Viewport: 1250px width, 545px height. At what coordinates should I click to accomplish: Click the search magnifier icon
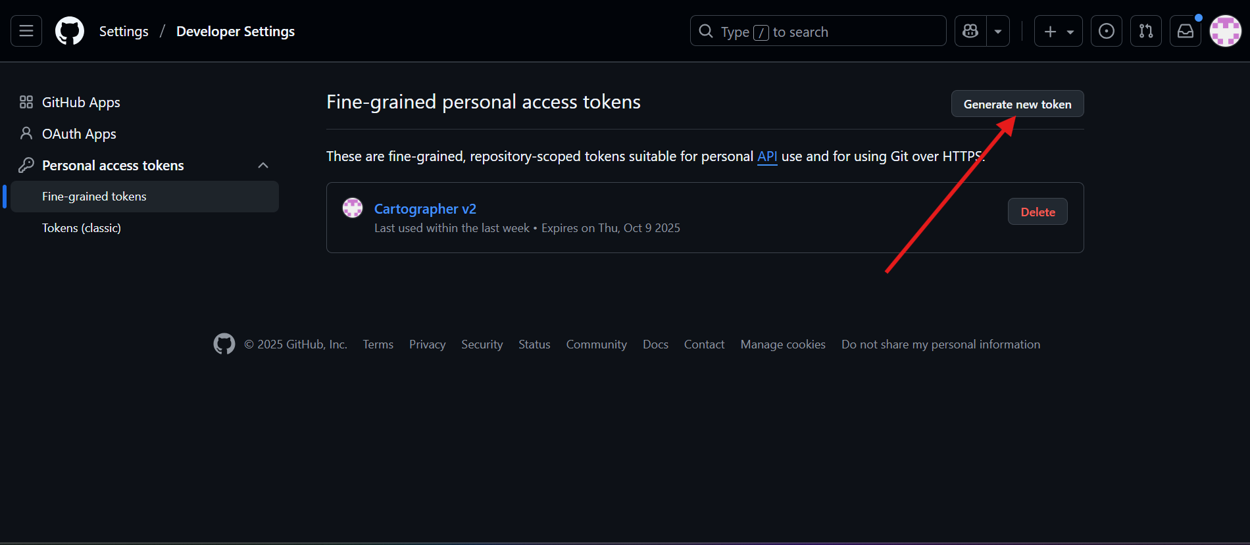(706, 31)
